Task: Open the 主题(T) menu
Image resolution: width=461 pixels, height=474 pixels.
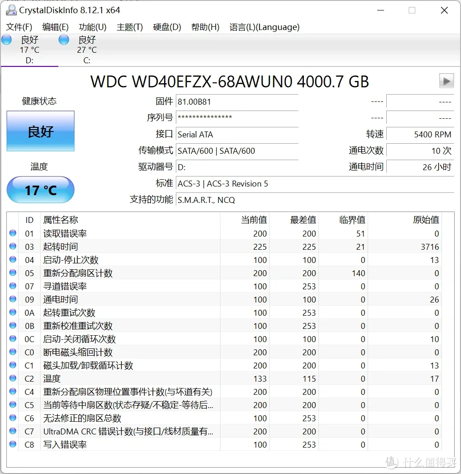Action: (x=129, y=27)
